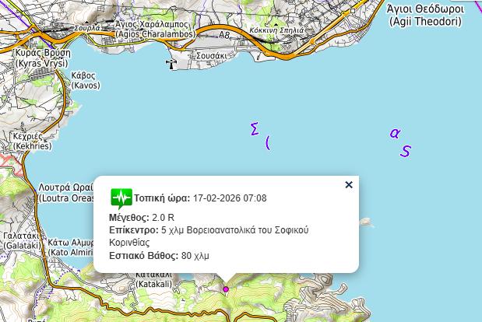Click the purple S letter in the sea
482x322 pixels.
click(405, 151)
